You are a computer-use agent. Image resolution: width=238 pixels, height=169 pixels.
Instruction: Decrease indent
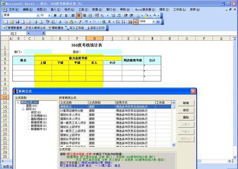point(126,16)
